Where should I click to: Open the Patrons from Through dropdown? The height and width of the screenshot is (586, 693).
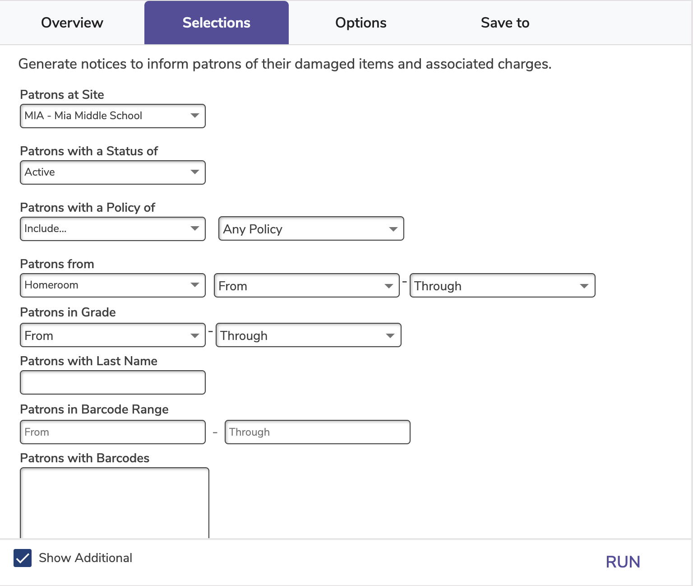tap(502, 285)
